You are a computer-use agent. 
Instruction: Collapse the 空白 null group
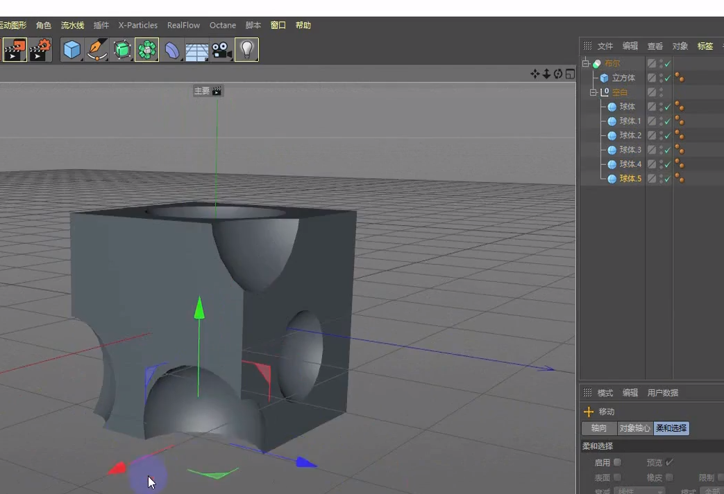593,92
